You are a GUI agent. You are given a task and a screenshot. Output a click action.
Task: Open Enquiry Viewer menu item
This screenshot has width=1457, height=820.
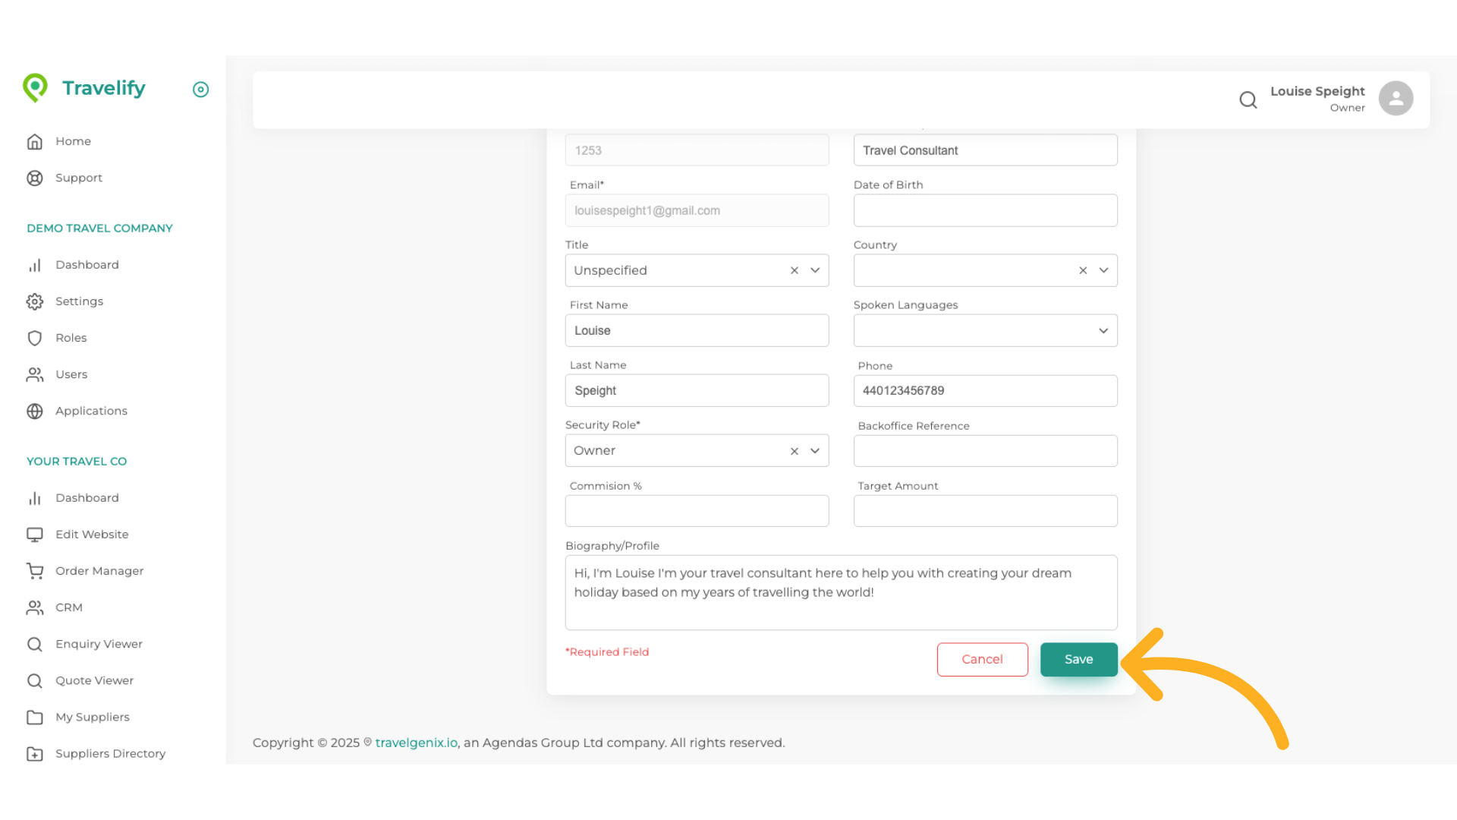point(99,644)
